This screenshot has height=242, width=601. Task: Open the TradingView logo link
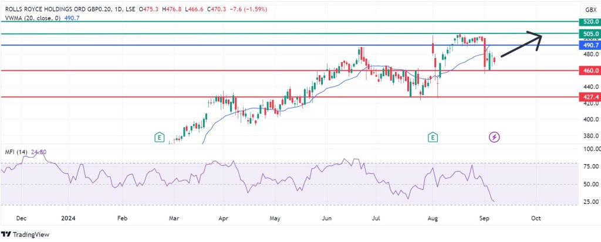coord(25,234)
